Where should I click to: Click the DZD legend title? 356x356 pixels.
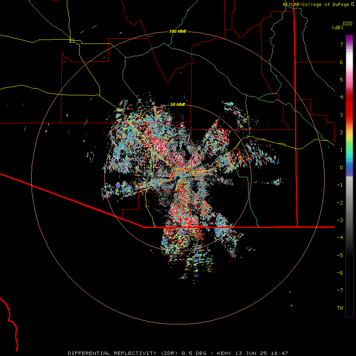point(348,24)
